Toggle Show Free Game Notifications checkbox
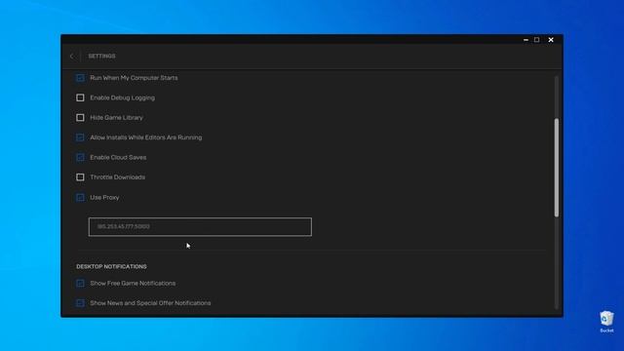Image resolution: width=624 pixels, height=351 pixels. tap(80, 283)
